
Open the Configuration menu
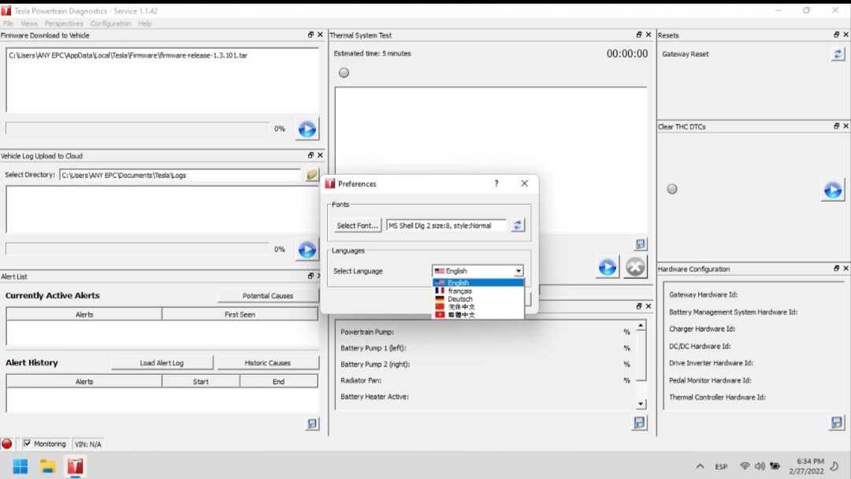(111, 24)
